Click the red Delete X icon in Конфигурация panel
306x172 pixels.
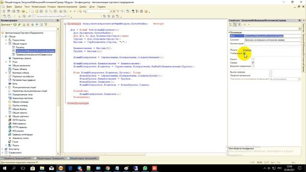tap(28, 24)
